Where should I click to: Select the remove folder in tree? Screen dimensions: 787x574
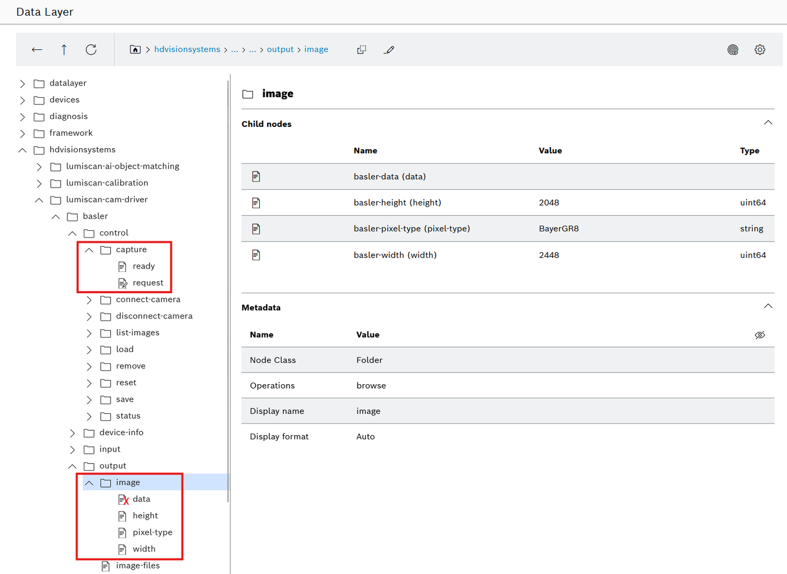pyautogui.click(x=130, y=366)
